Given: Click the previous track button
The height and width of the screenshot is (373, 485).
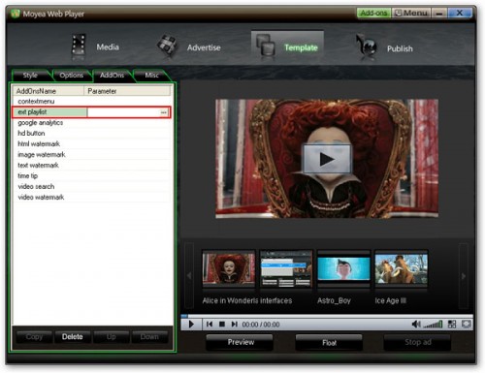Looking at the screenshot, I should pyautogui.click(x=210, y=324).
